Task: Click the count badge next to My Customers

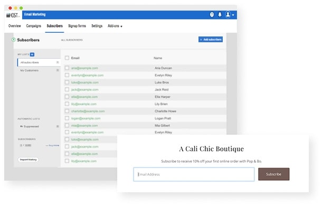Action: click(x=58, y=70)
